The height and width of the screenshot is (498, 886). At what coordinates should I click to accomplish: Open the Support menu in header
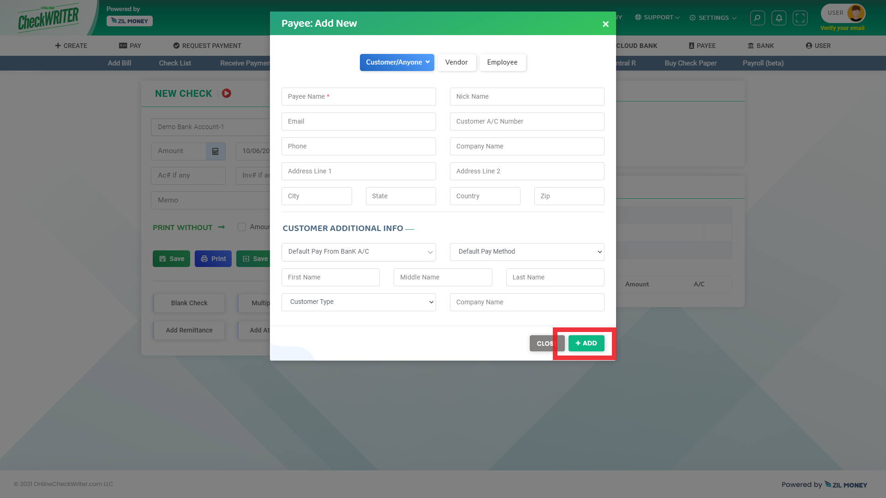pos(658,18)
